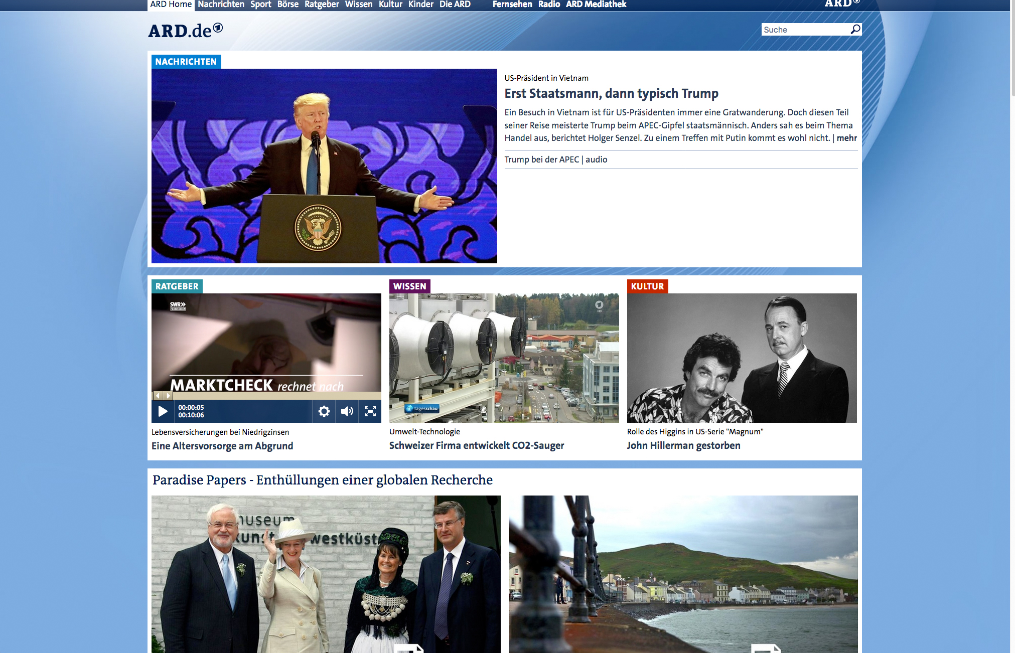1015x653 pixels.
Task: Open video settings gear icon
Action: 324,411
